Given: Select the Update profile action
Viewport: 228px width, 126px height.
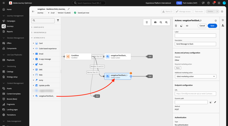Looking at the screenshot, I should [46, 86].
